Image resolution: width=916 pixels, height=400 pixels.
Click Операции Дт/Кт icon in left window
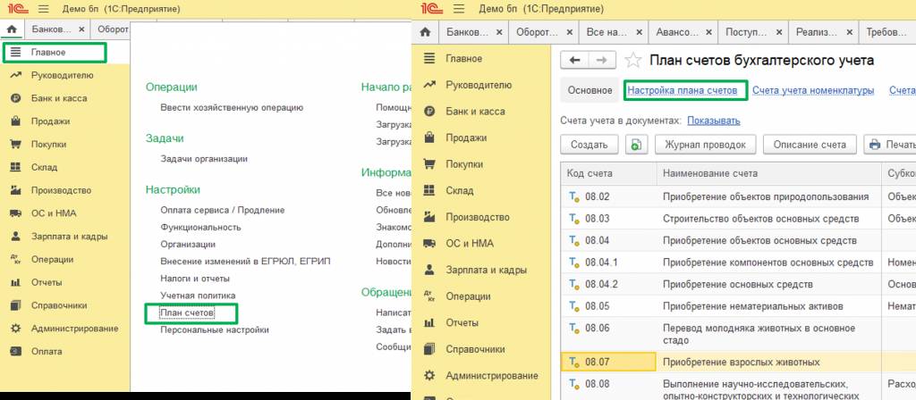(16, 260)
